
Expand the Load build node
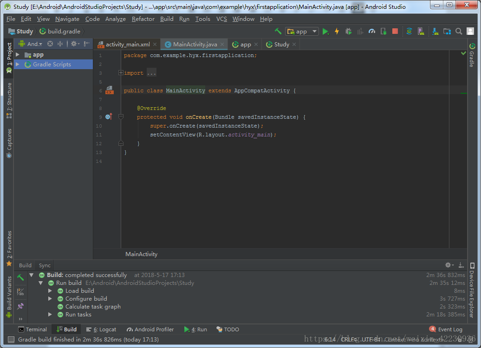50,290
